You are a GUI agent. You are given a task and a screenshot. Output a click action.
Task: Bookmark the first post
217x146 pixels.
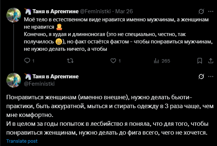(200, 61)
